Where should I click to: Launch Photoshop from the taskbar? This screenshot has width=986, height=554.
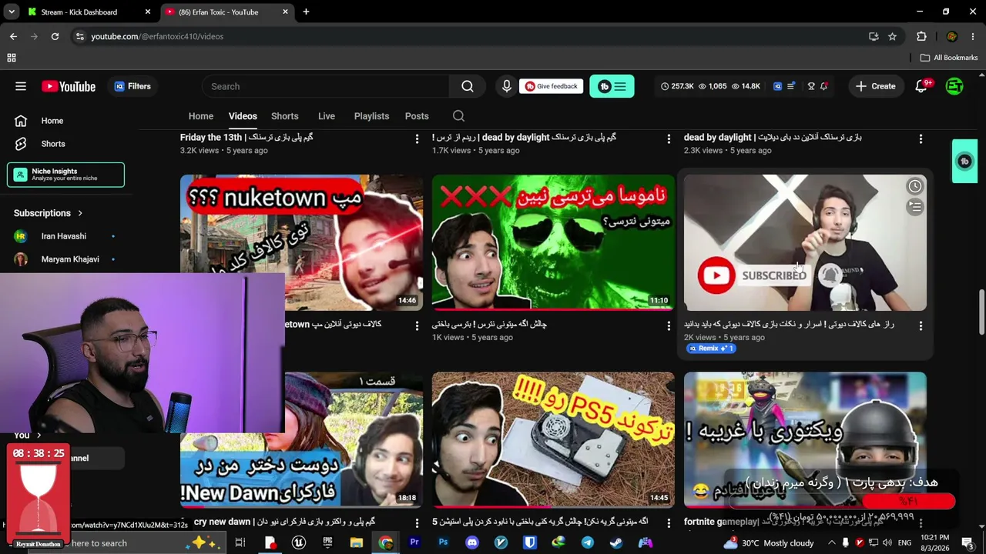(443, 542)
